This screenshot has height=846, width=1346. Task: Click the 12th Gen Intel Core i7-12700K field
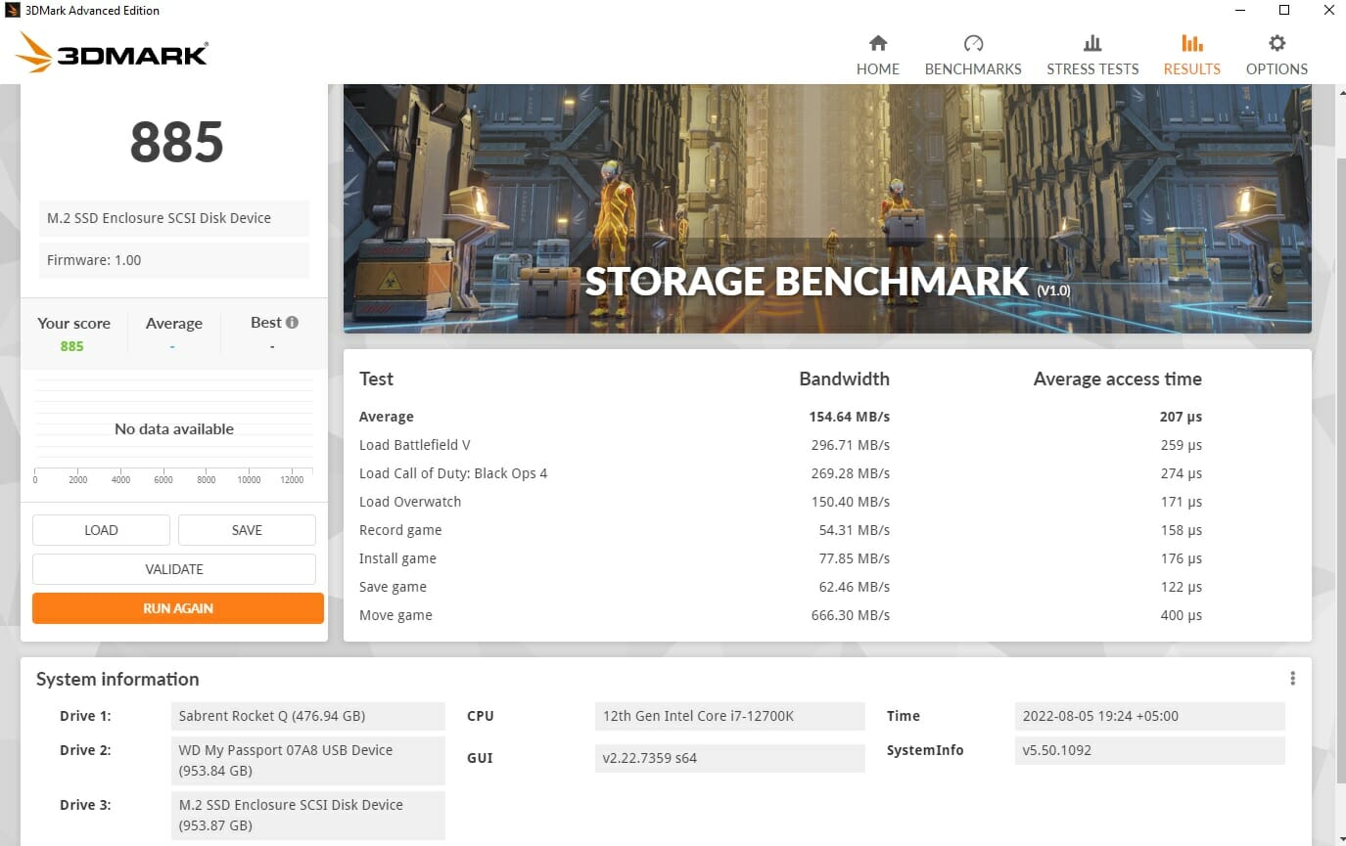(730, 716)
